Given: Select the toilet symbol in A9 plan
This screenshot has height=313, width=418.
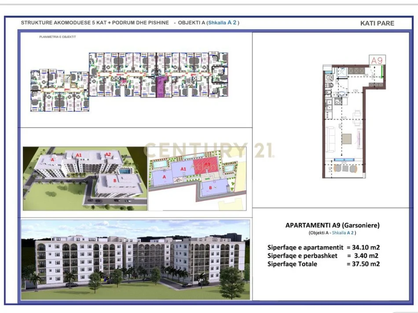Looking at the screenshot, I should pos(330,85).
